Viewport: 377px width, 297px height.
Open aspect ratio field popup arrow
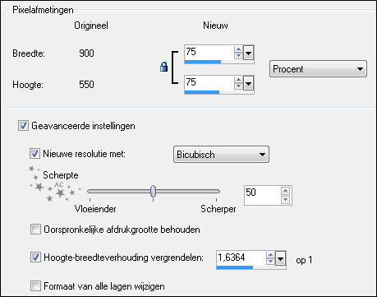281,258
